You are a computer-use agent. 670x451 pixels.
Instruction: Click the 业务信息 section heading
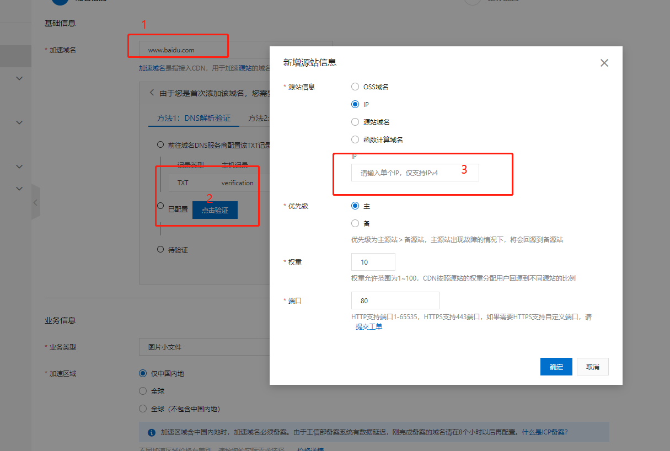60,320
